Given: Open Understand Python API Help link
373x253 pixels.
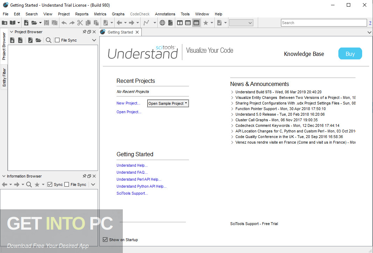Looking at the screenshot, I should click(x=142, y=186).
